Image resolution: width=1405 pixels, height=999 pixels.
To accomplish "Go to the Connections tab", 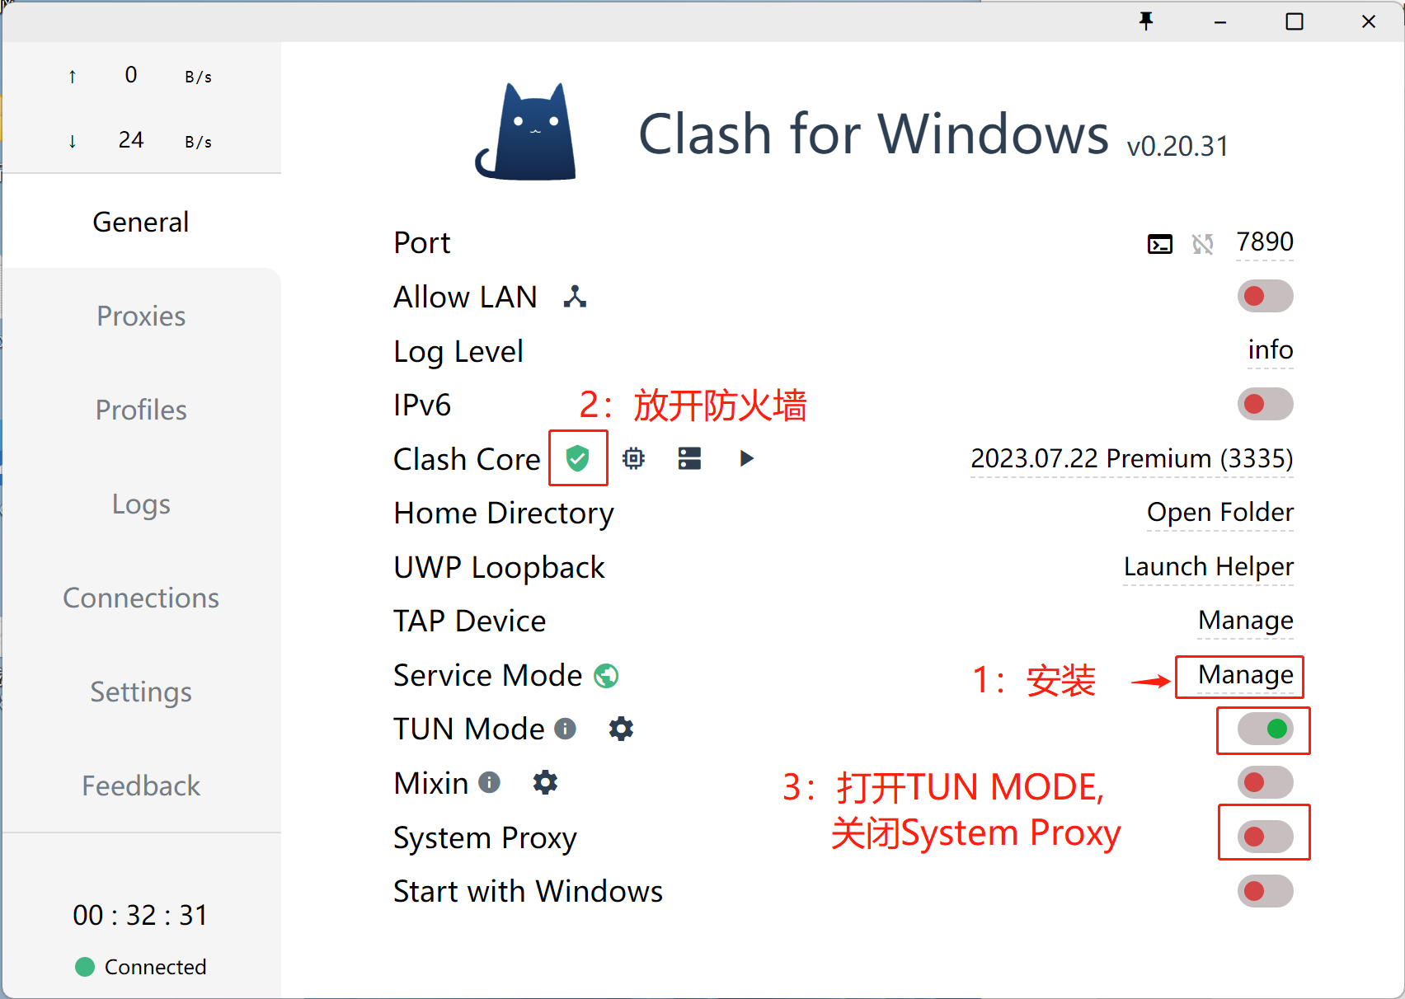I will tap(141, 598).
